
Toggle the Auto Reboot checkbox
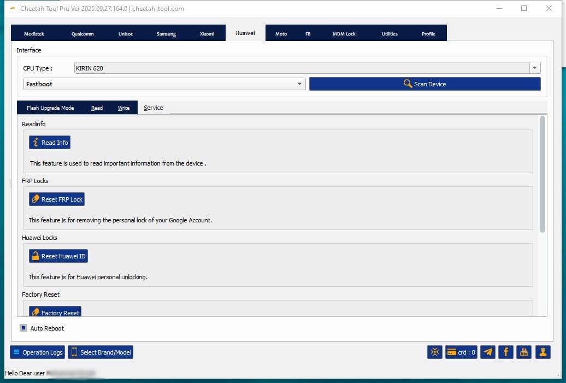[23, 328]
